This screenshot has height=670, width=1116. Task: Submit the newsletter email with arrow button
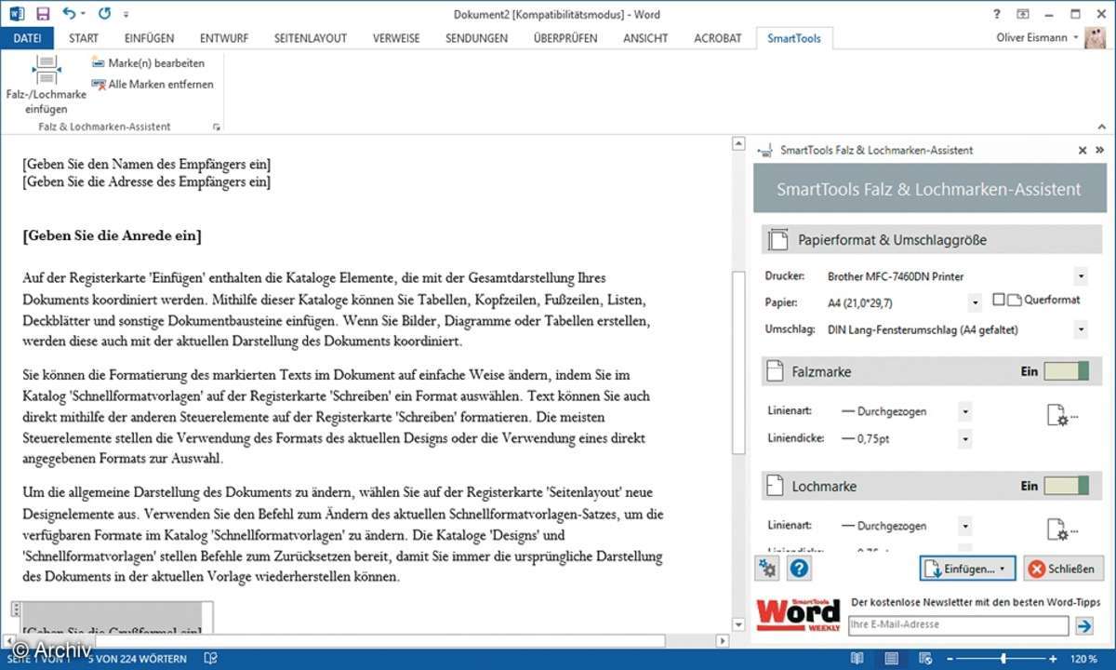[1084, 625]
